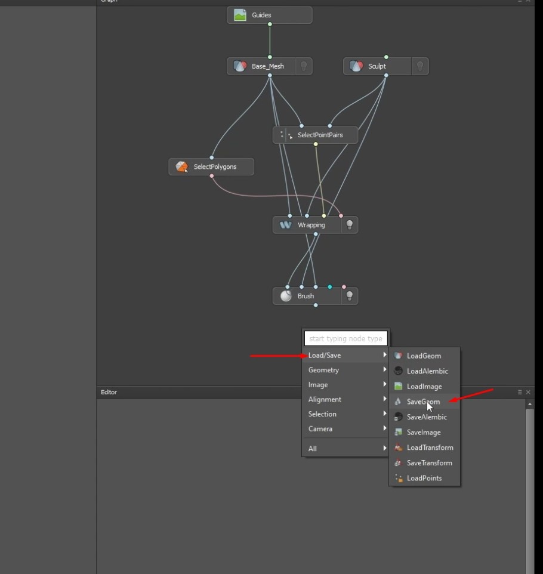
Task: Toggle the Wrapping node lightbulb visibility
Action: (x=350, y=225)
